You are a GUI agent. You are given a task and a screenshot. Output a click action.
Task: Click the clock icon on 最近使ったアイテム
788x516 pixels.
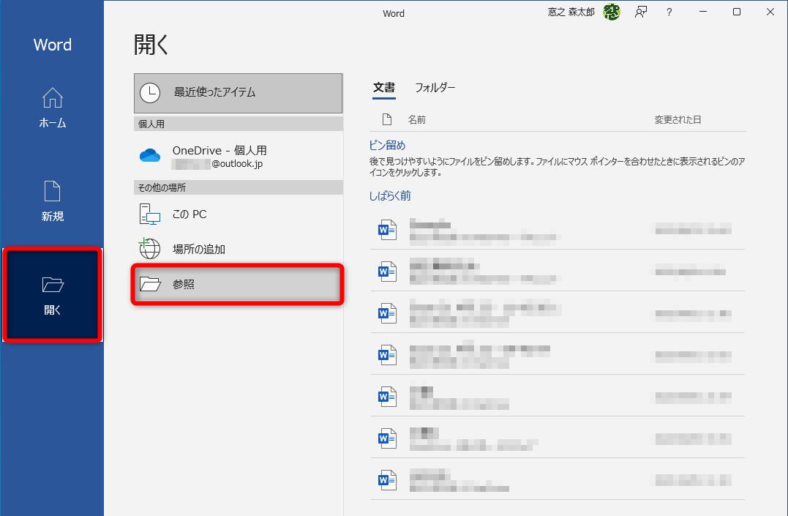click(x=151, y=93)
